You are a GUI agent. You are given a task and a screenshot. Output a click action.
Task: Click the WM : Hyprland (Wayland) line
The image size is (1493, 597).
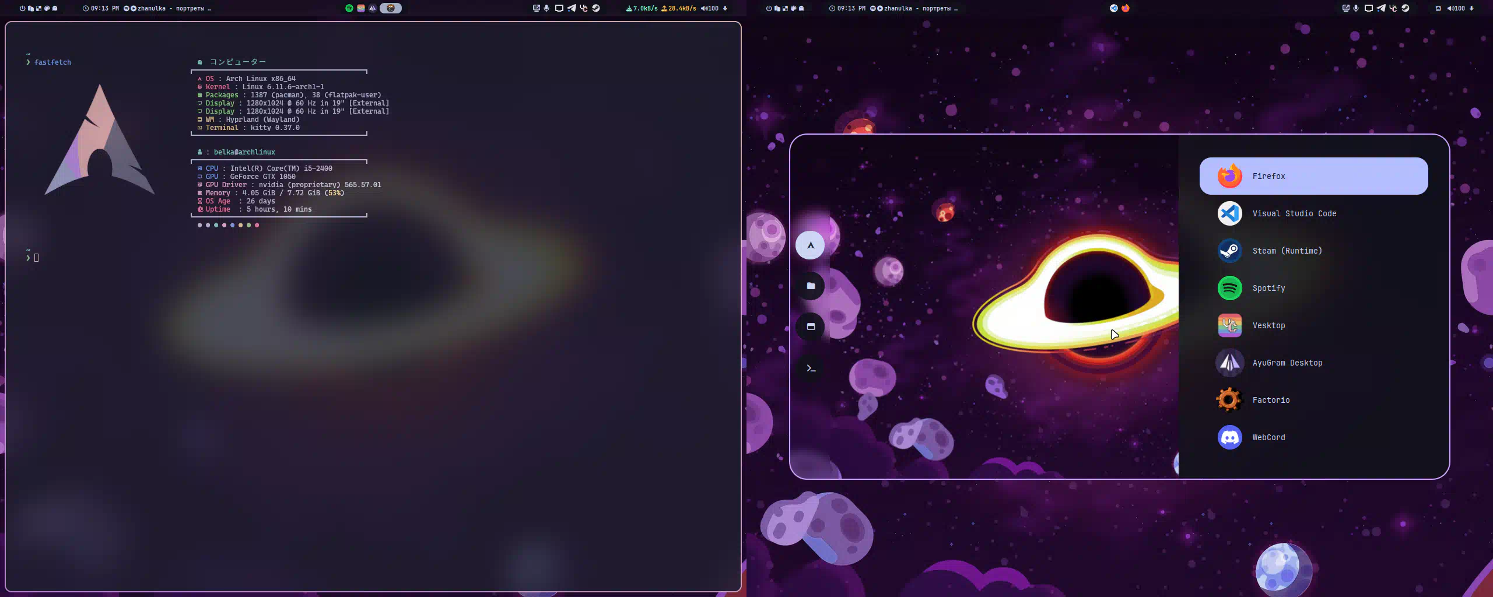click(x=248, y=120)
